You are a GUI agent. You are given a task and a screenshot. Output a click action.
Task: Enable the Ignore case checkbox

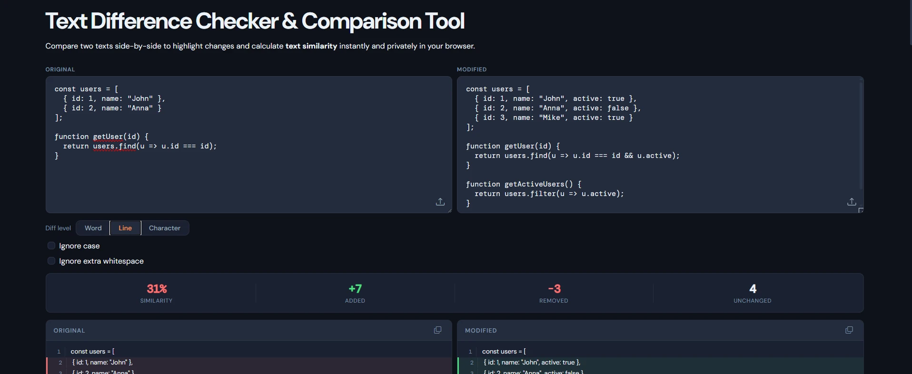pos(51,246)
